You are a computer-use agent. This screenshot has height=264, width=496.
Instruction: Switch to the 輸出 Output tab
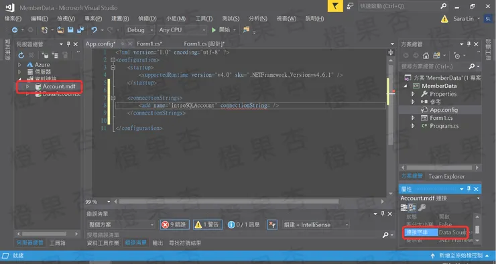point(158,243)
